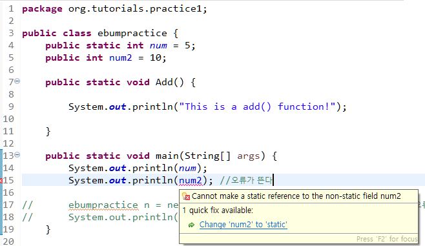Click the class name ebumpractice on line 3

point(132,34)
